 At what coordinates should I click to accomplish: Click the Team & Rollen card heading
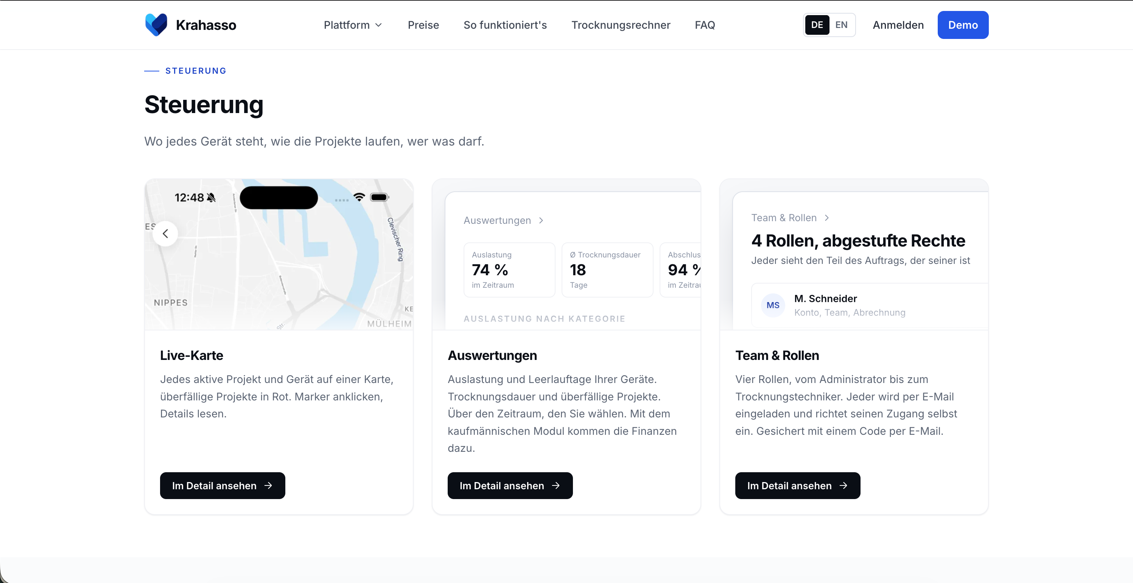click(x=777, y=355)
